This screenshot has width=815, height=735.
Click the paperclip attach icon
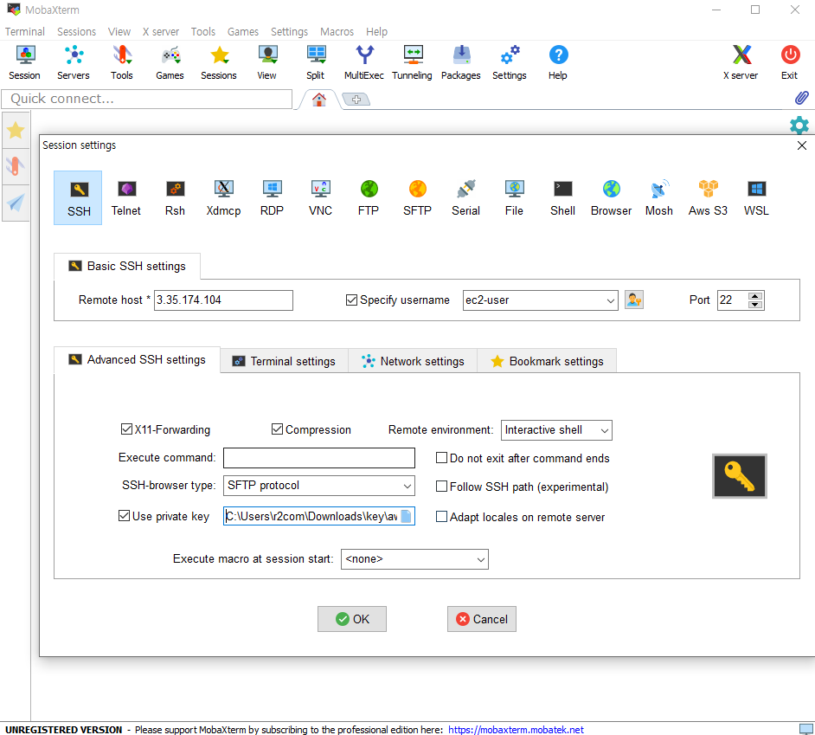pyautogui.click(x=801, y=98)
